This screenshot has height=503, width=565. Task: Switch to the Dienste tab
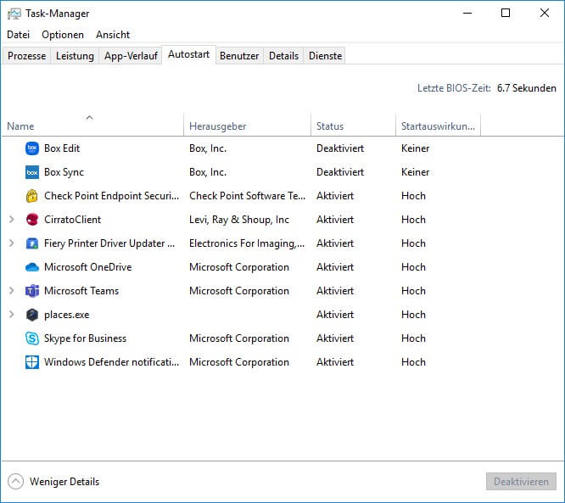(325, 56)
